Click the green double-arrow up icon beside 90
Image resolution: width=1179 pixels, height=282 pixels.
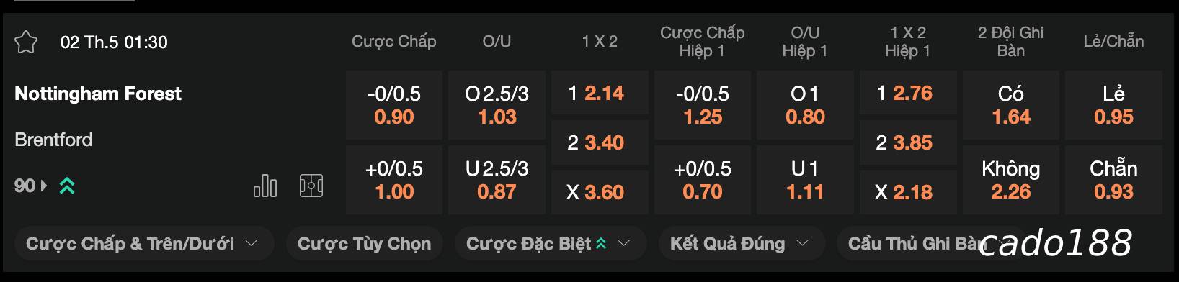click(x=67, y=186)
